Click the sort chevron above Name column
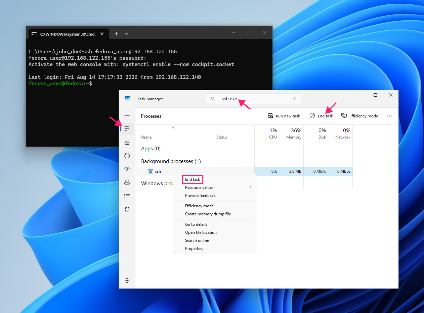This screenshot has height=313, width=424. coord(173,128)
